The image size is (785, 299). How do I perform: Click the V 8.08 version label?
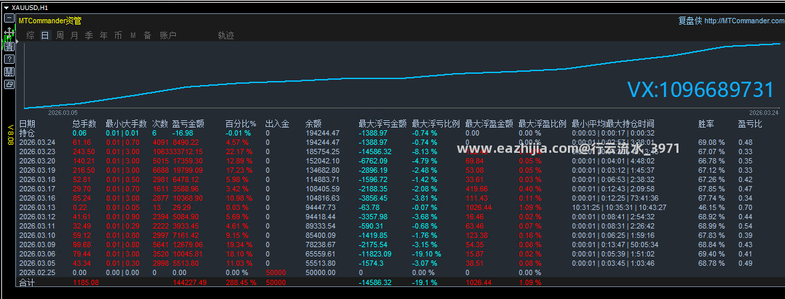point(9,135)
